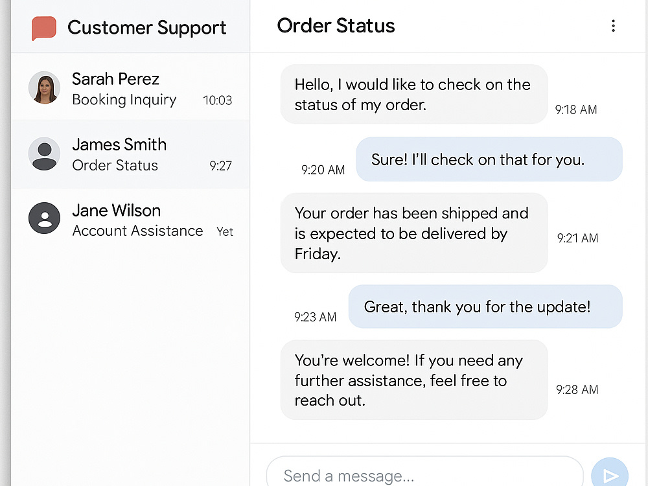Click James Smith's gray avatar icon
This screenshot has height=486, width=648.
tap(44, 154)
